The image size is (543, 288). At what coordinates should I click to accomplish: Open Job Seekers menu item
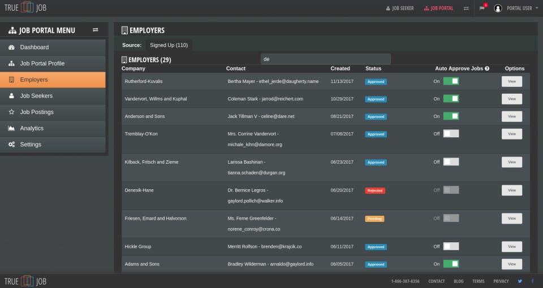[53, 96]
